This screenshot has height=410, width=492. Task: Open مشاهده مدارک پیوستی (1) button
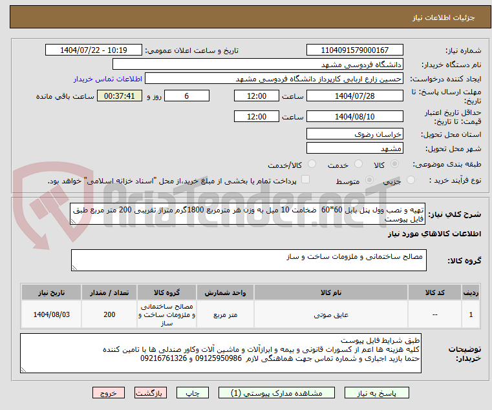click(x=277, y=393)
